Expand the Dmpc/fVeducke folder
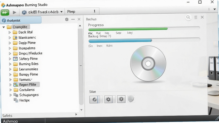Screen dimensions: 219x123 [x=10, y=53]
